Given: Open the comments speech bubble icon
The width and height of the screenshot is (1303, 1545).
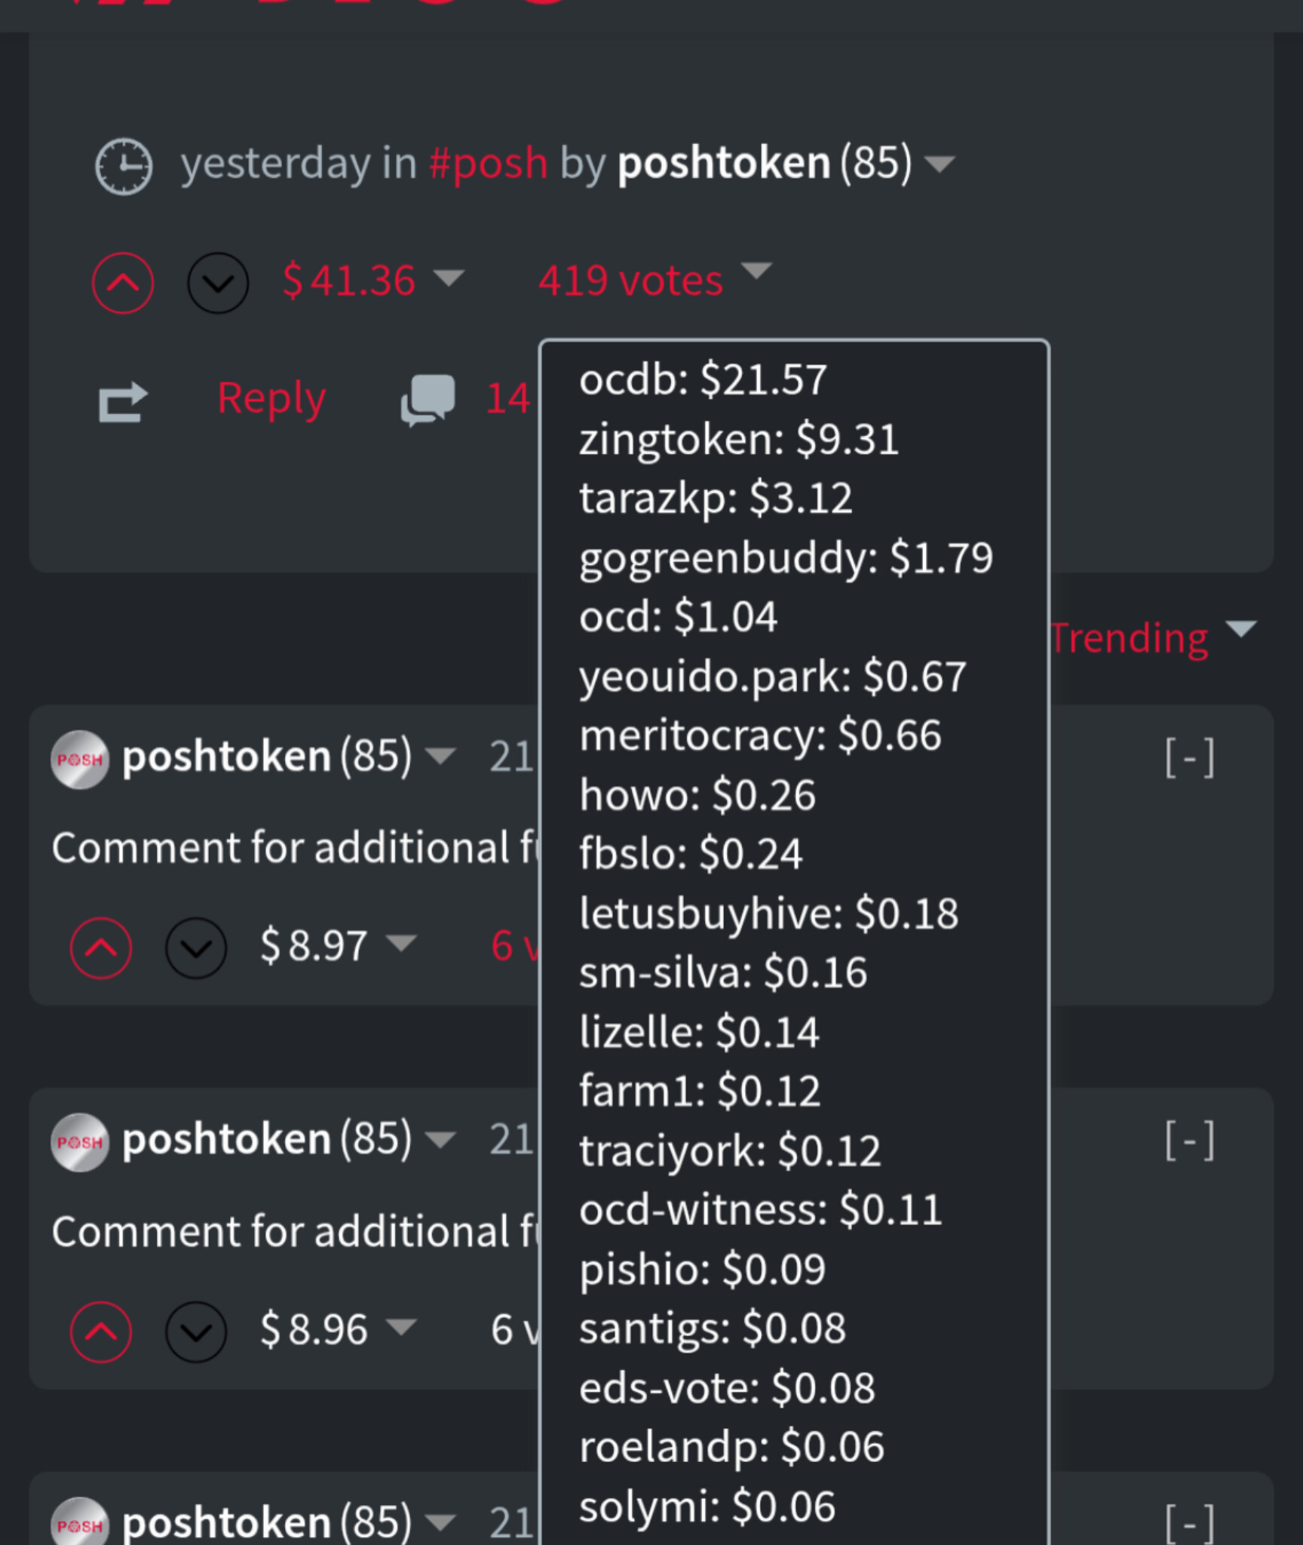Looking at the screenshot, I should click(x=428, y=400).
